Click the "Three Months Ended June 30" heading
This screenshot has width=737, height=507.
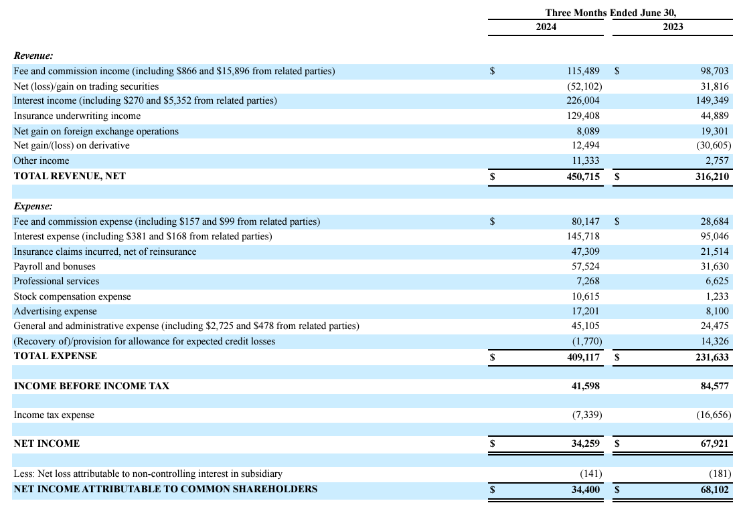pyautogui.click(x=610, y=13)
